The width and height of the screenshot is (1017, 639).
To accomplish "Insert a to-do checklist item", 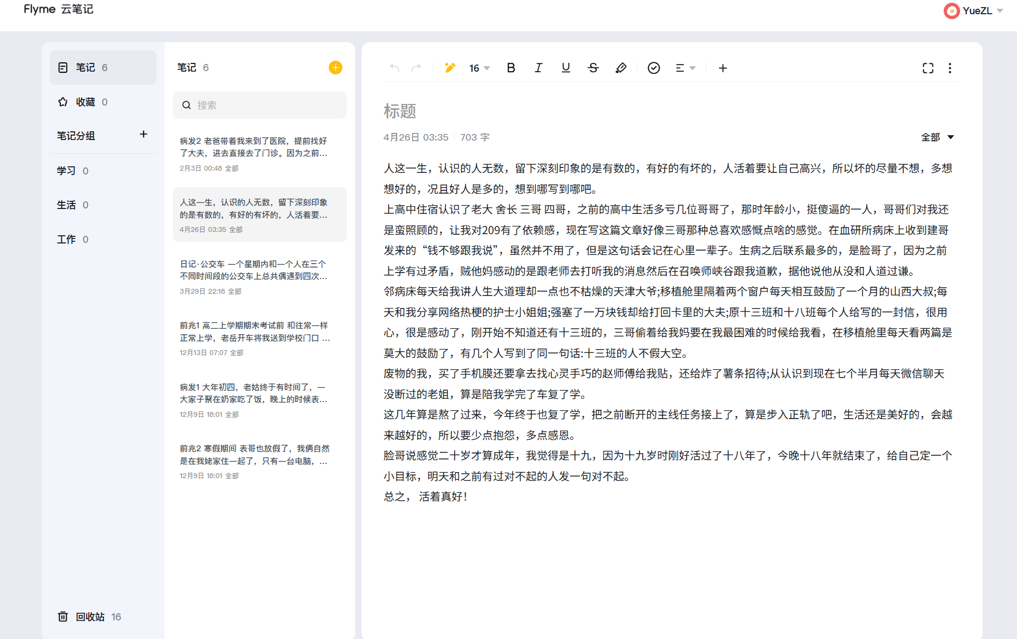I will pos(654,68).
